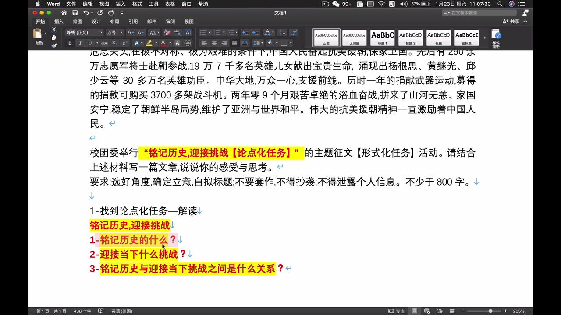Switch to the 布局 ribbon tab
This screenshot has height=315, width=561.
coord(114,21)
